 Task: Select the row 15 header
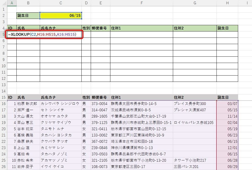point(4,97)
